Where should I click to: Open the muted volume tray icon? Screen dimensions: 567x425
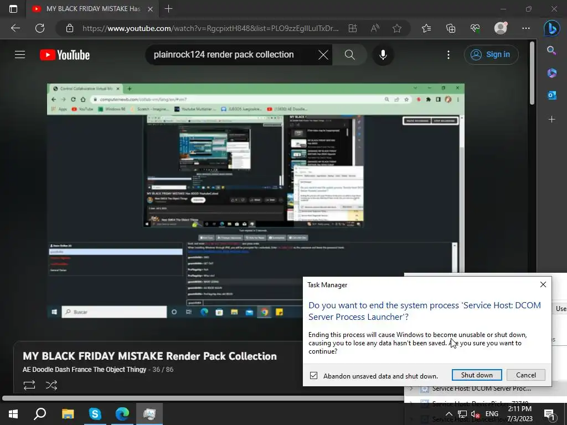(x=476, y=414)
